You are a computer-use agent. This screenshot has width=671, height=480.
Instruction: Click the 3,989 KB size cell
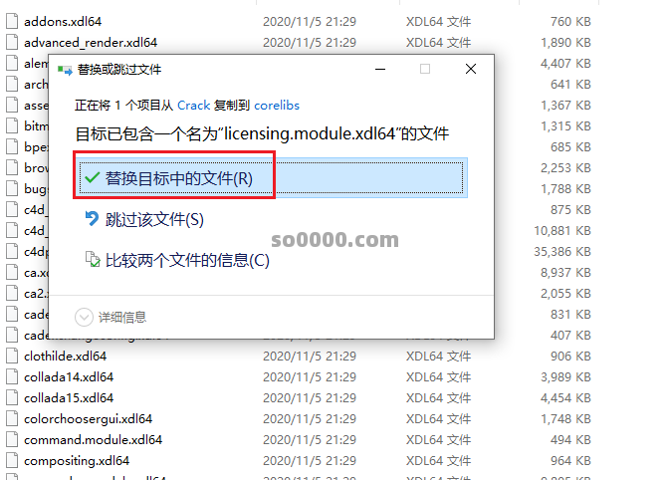tap(565, 376)
